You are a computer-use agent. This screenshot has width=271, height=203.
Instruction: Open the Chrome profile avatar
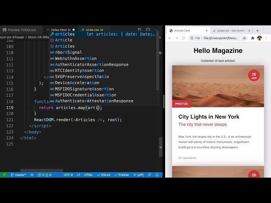[260, 38]
